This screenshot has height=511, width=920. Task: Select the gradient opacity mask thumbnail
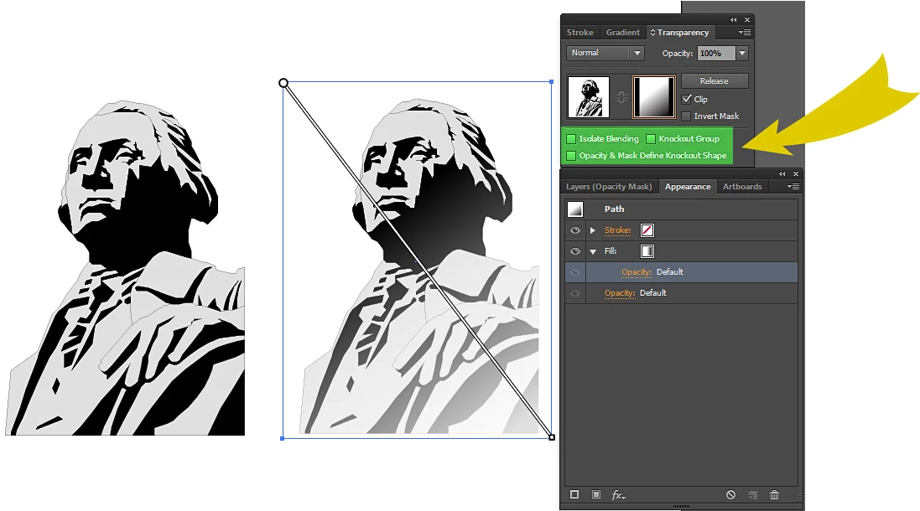(654, 96)
